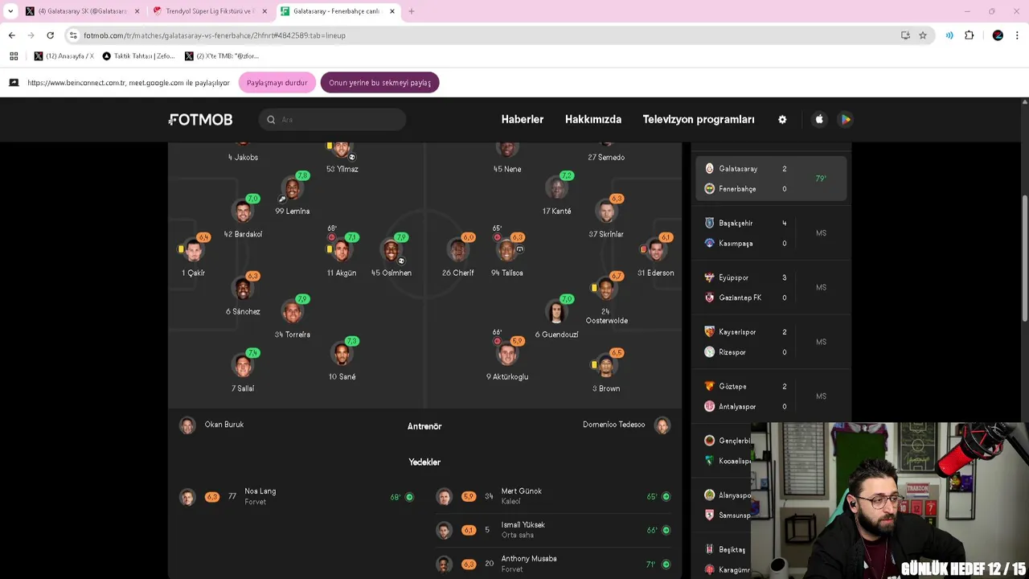The height and width of the screenshot is (579, 1029).
Task: Select player name 7 Sallai
Action: [x=243, y=388]
